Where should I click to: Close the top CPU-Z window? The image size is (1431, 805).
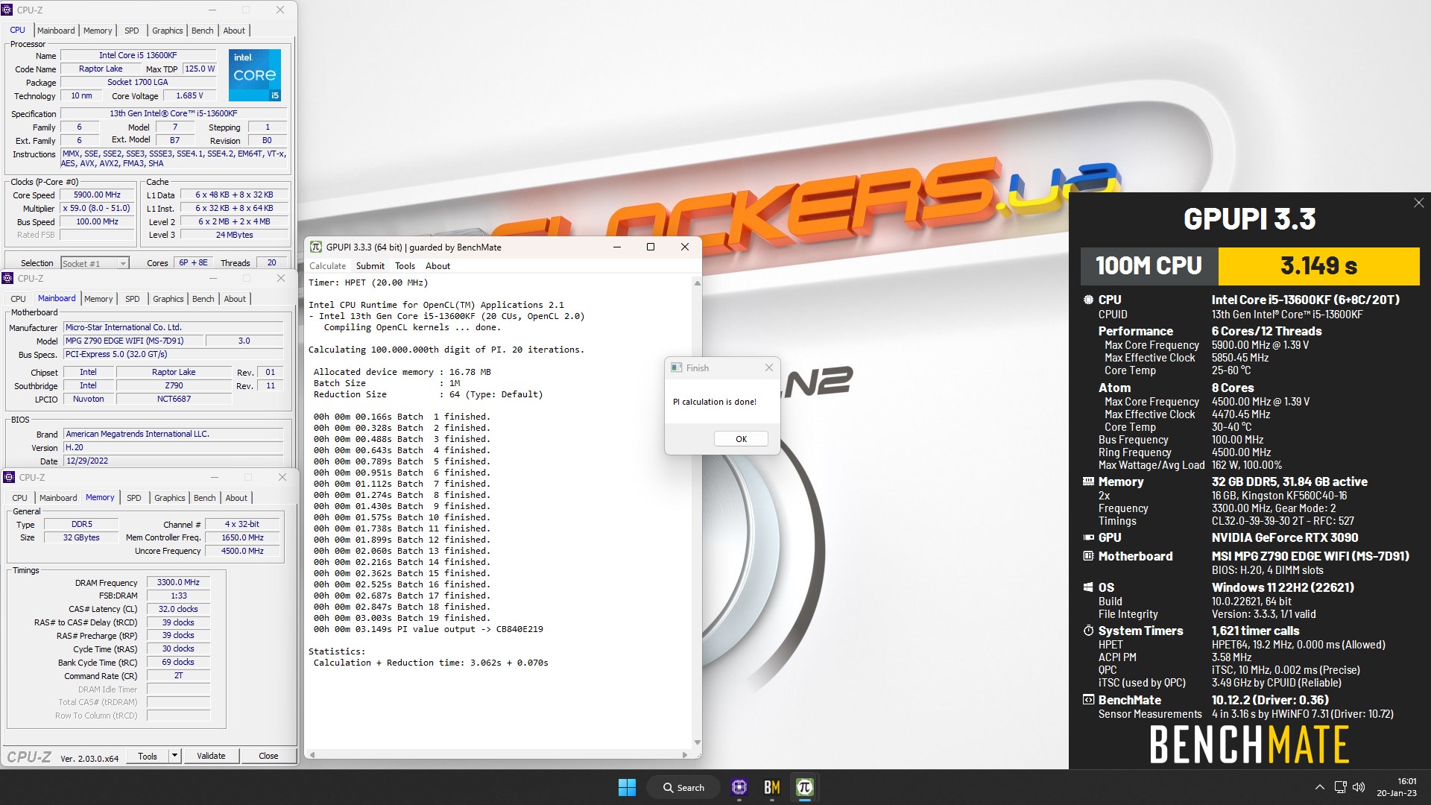(x=280, y=10)
